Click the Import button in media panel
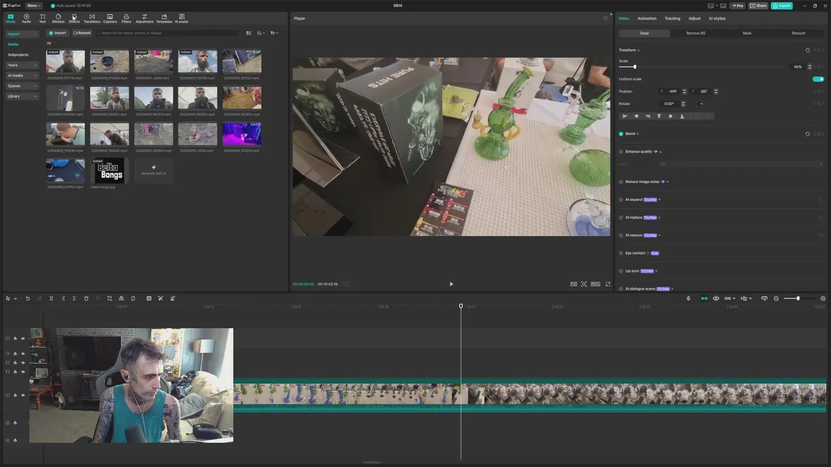 coord(58,33)
